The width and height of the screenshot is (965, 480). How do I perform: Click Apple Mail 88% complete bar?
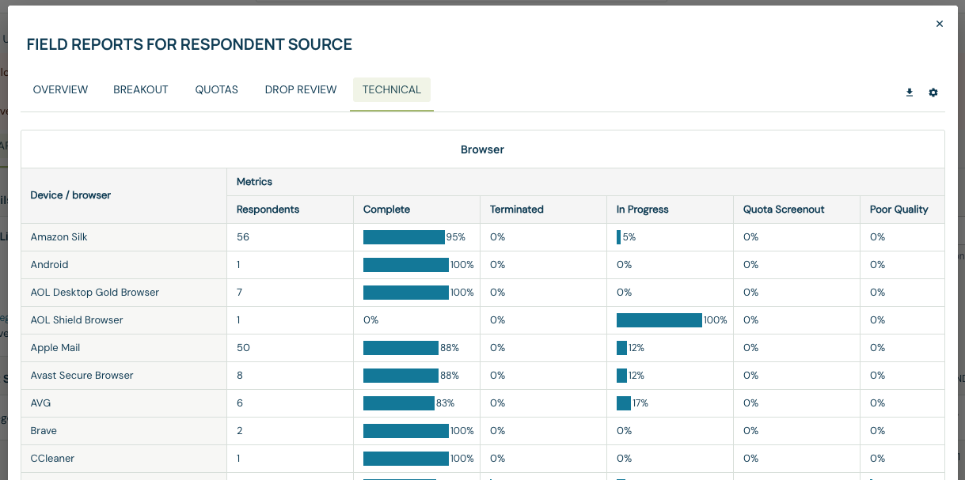pyautogui.click(x=401, y=348)
